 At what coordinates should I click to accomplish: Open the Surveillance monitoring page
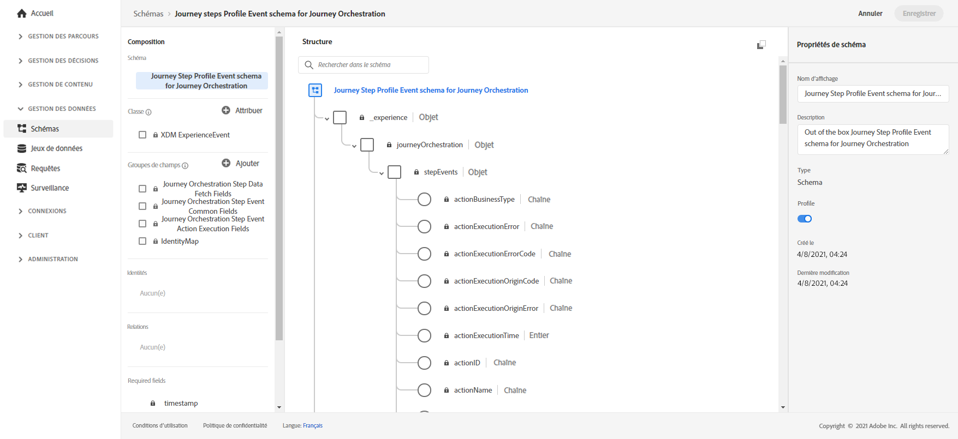tap(50, 188)
